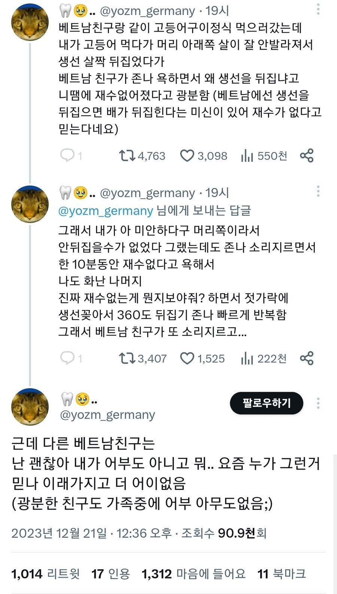The height and width of the screenshot is (594, 337).
Task: Retweet the second tweet with 3,407 retweets
Action: 127,358
